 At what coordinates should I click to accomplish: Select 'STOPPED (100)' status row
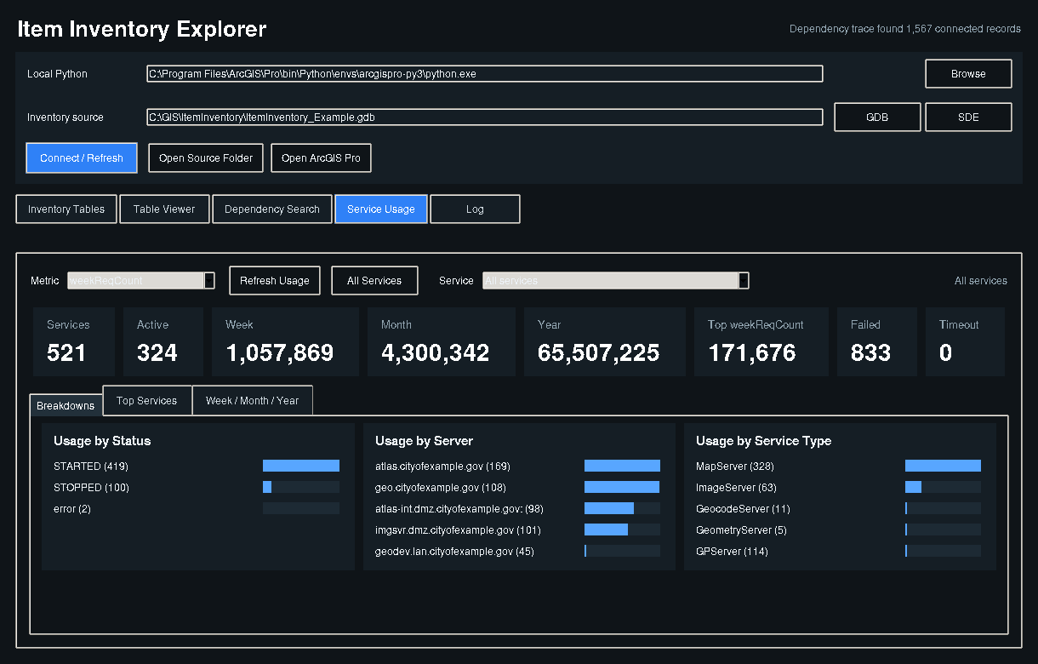pyautogui.click(x=197, y=488)
